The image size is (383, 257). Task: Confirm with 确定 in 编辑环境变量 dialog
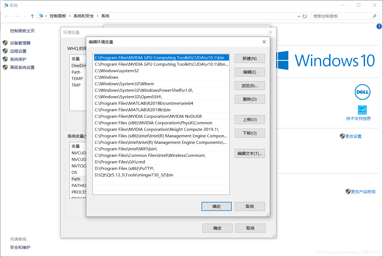217,207
